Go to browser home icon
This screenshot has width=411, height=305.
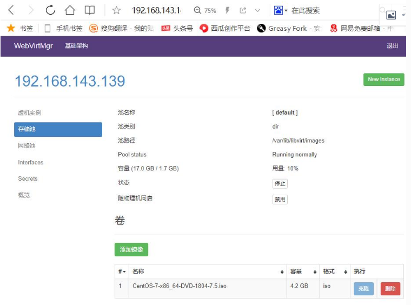[x=70, y=10]
